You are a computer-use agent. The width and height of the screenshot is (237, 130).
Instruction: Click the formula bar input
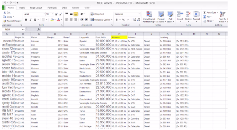(x=134, y=29)
